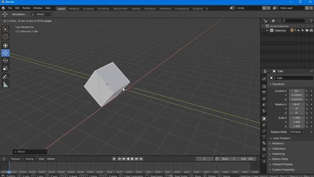This screenshot has width=314, height=177.
Task: Toggle Collection eye visibility icon
Action: (x=298, y=30)
